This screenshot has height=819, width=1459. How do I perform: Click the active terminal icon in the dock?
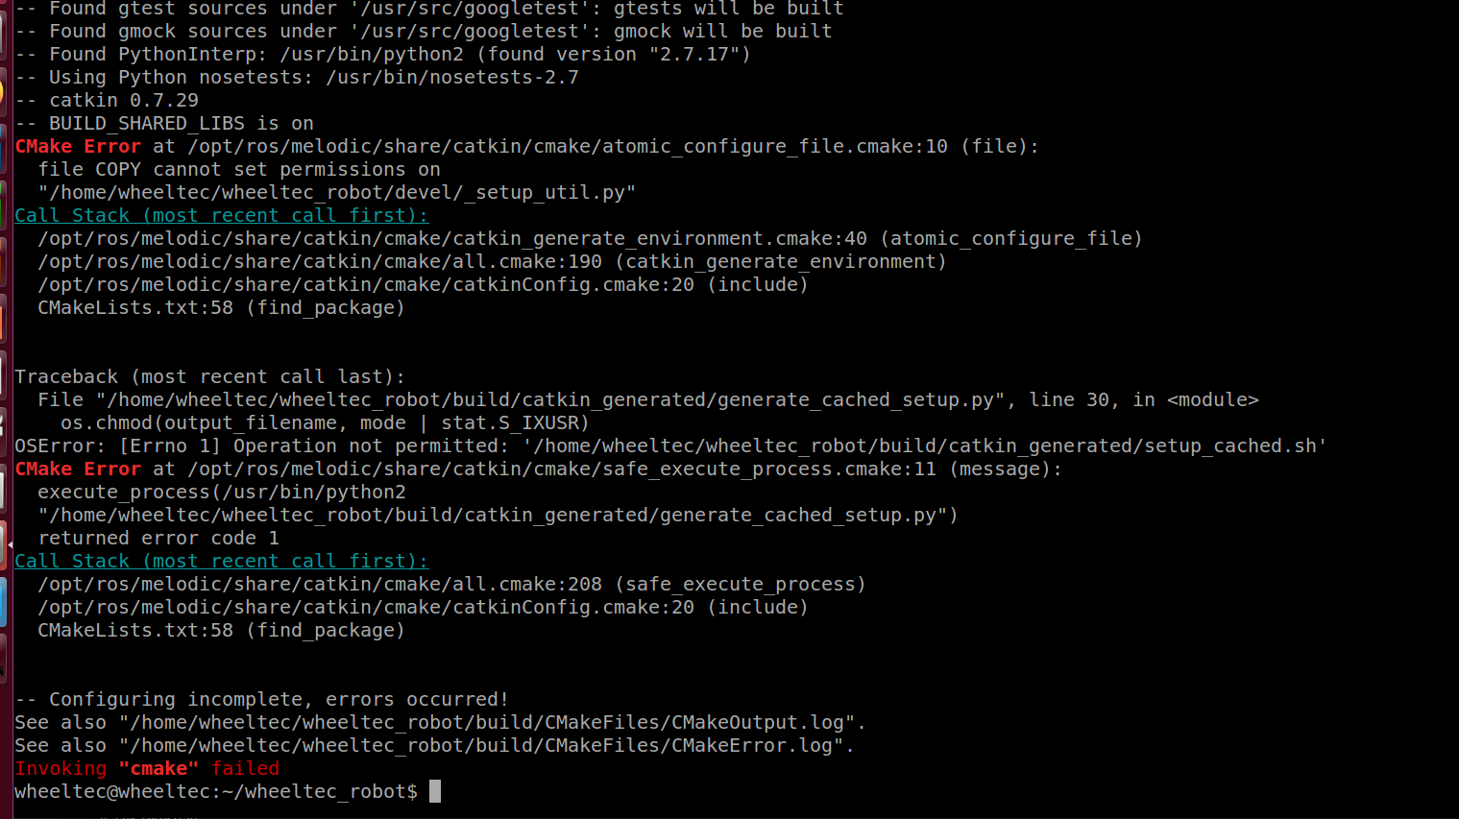(4, 544)
